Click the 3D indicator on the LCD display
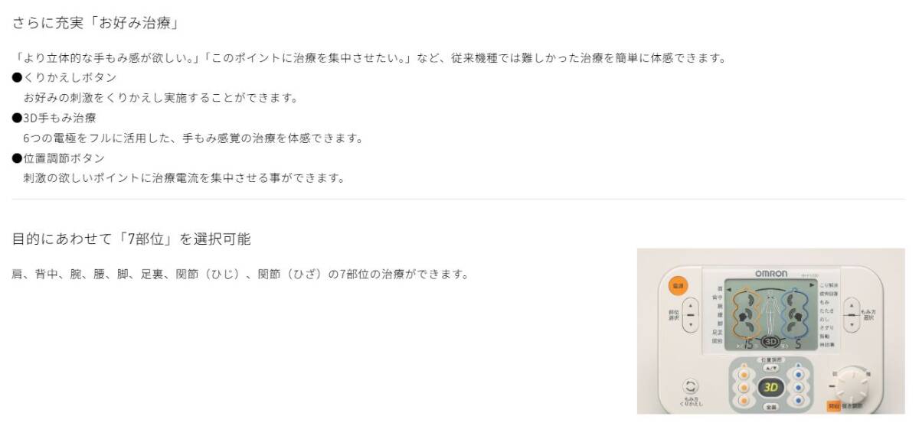 coord(770,342)
